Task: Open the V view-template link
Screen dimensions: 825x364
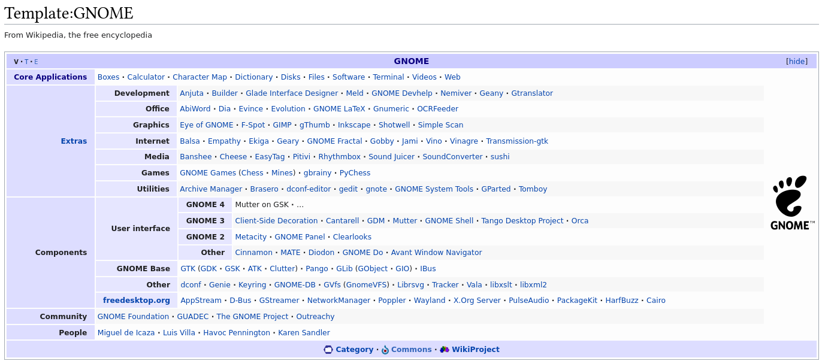Action: pyautogui.click(x=16, y=62)
